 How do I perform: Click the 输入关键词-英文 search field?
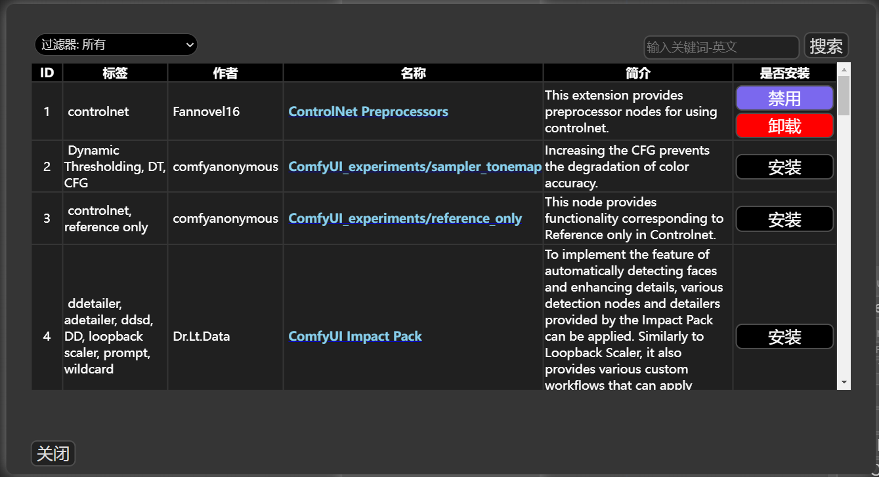click(721, 47)
